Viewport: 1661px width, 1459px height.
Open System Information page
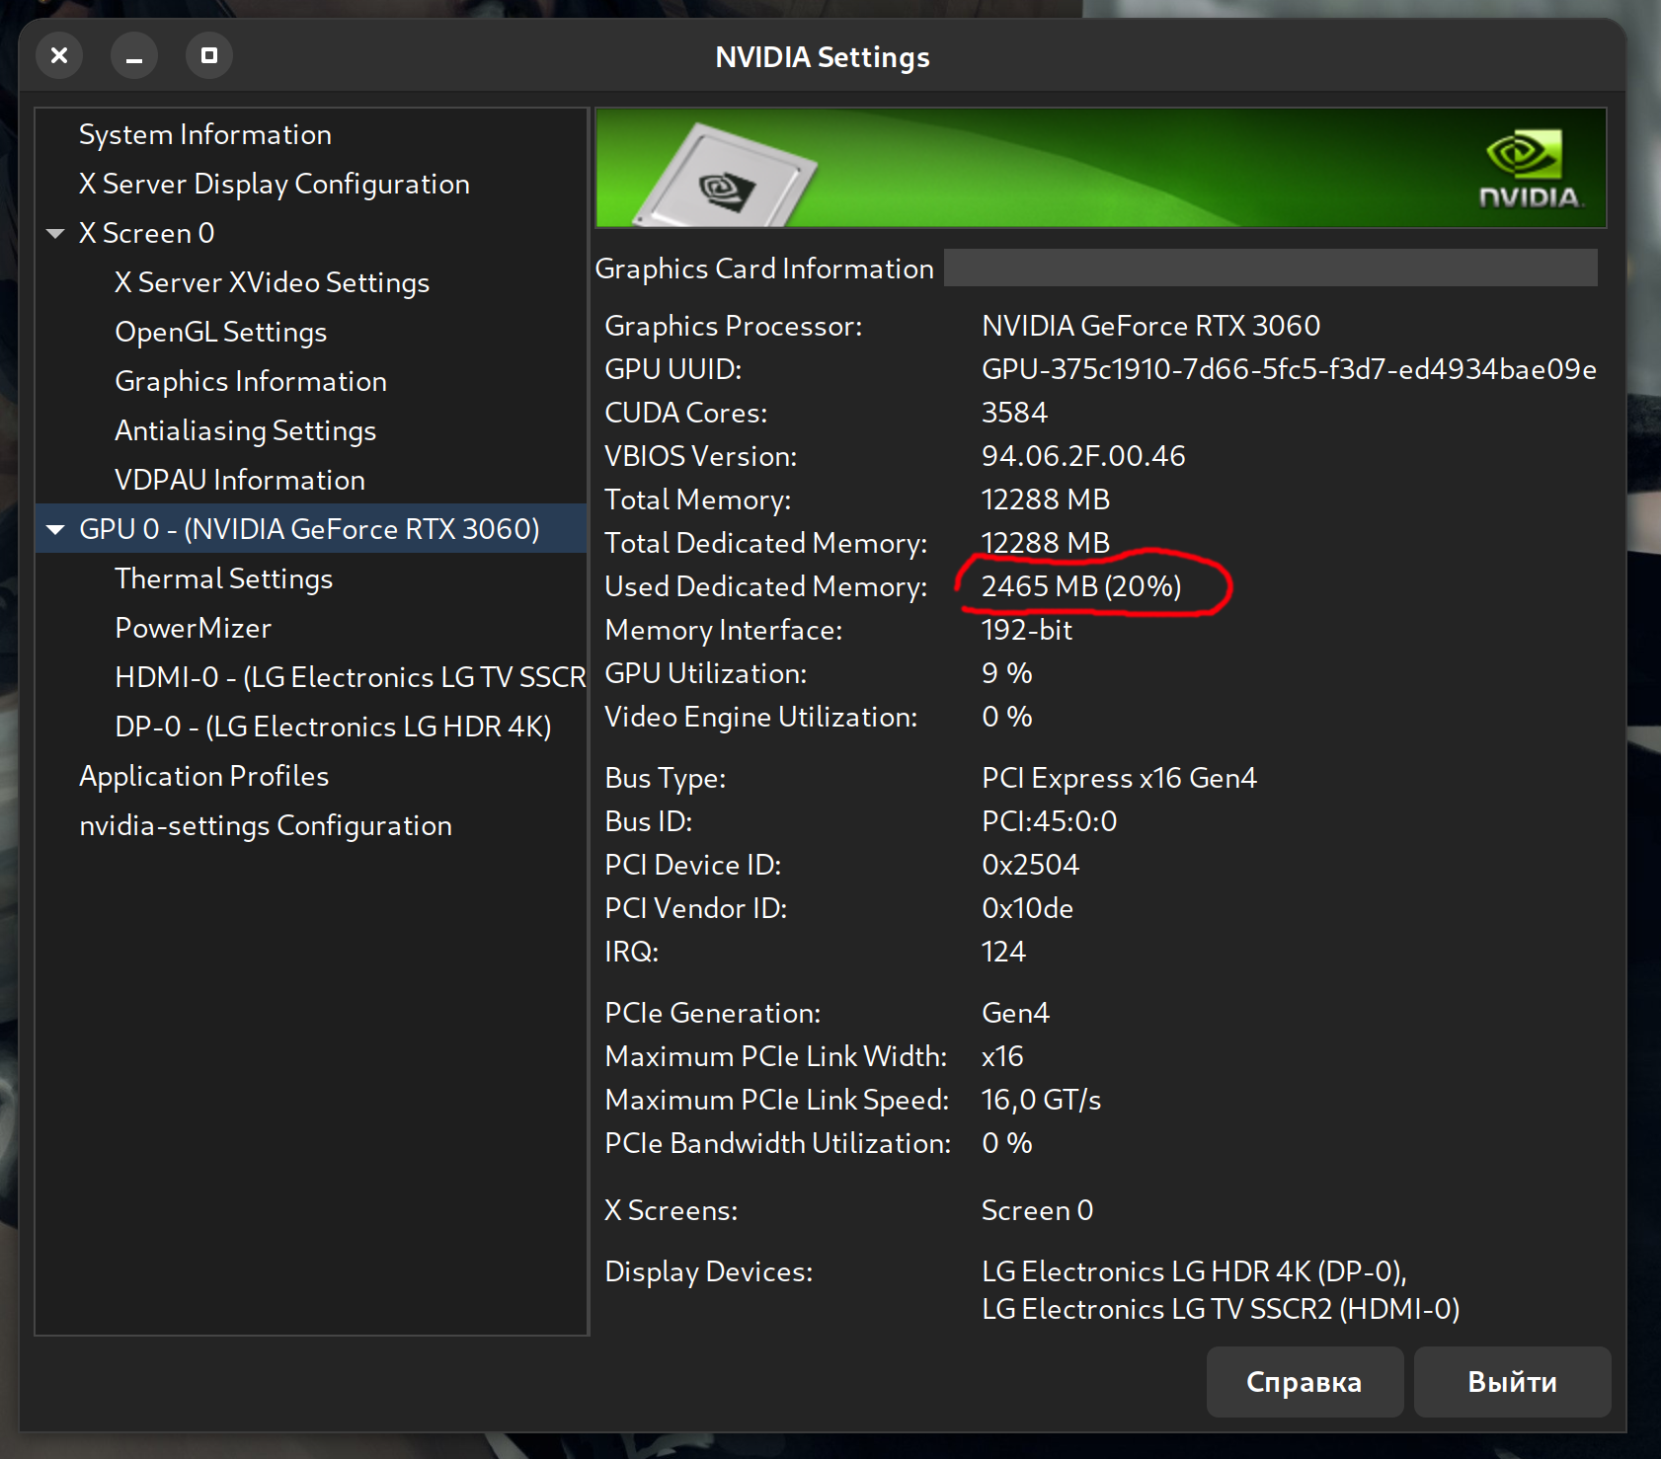point(205,134)
